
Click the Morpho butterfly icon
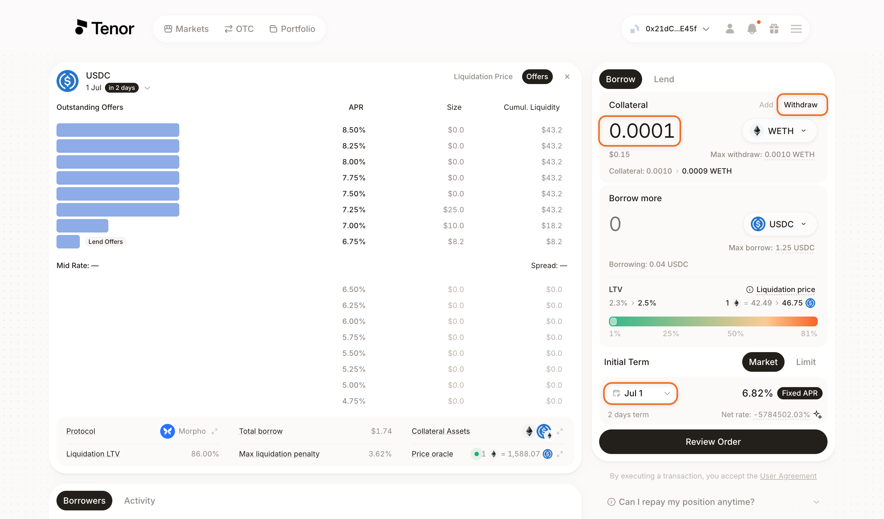click(x=168, y=431)
